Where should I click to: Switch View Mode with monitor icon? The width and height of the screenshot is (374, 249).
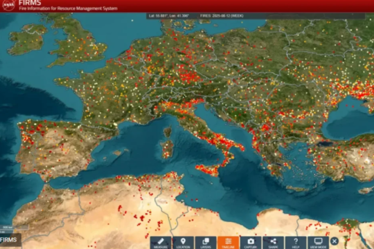(x=318, y=243)
